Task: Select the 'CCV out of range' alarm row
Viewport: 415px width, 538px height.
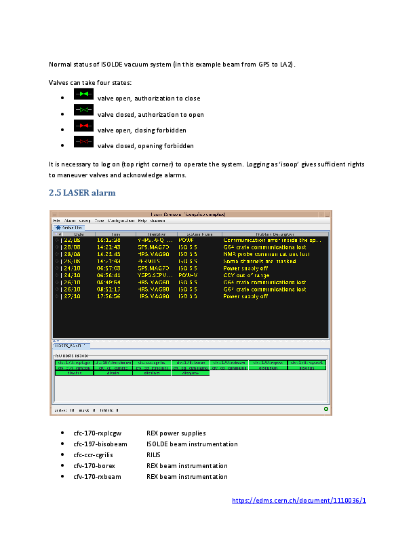Action: (x=191, y=275)
